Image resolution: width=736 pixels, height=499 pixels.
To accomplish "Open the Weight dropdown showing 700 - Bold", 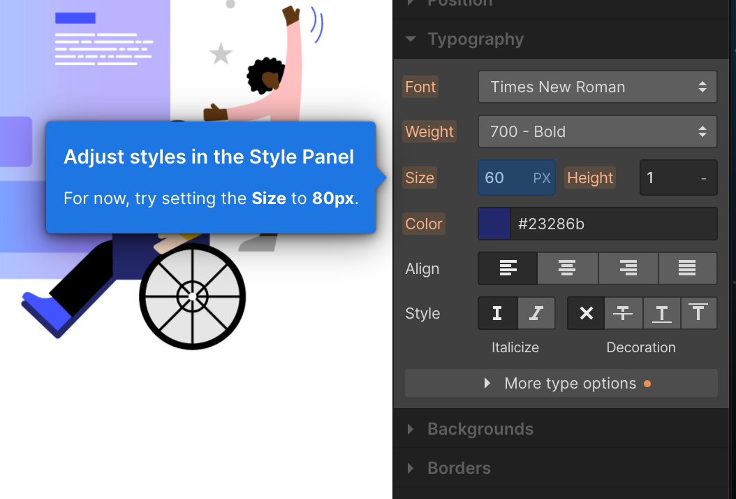I will click(597, 131).
